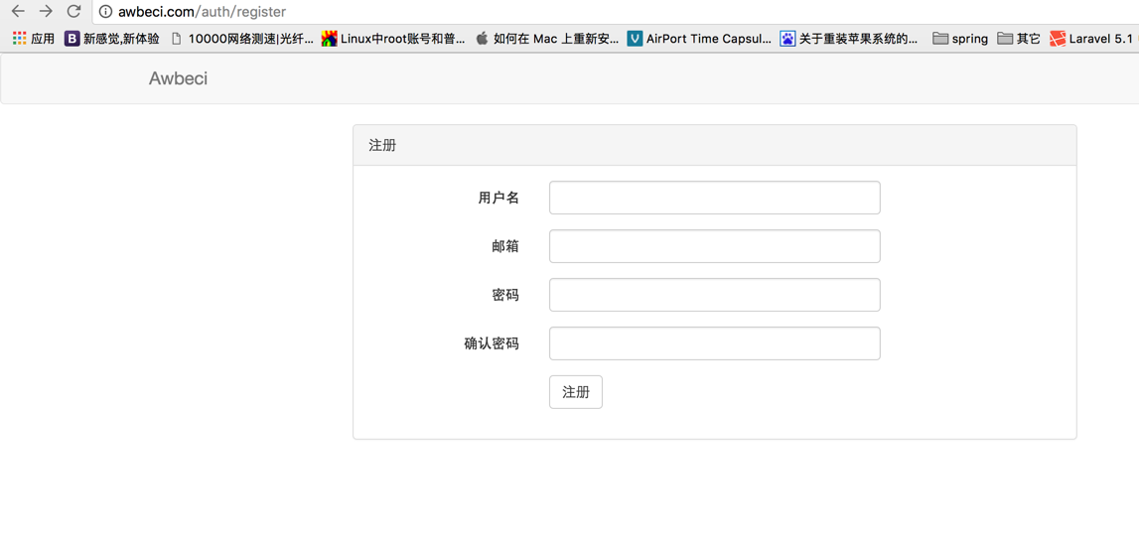Screen dimensions: 1139x543
Task: Open the AirPort Time Capsul bookmark
Action: coord(699,39)
